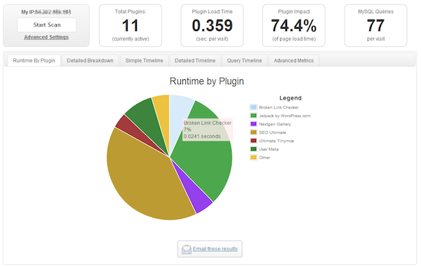Click the 'Runtime by Plugin' chart title
421x267 pixels.
[207, 81]
